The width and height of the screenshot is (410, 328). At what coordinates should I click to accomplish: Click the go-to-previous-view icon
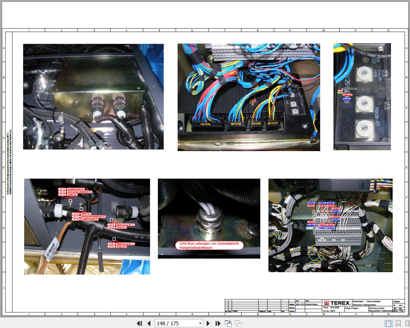[x=228, y=324]
